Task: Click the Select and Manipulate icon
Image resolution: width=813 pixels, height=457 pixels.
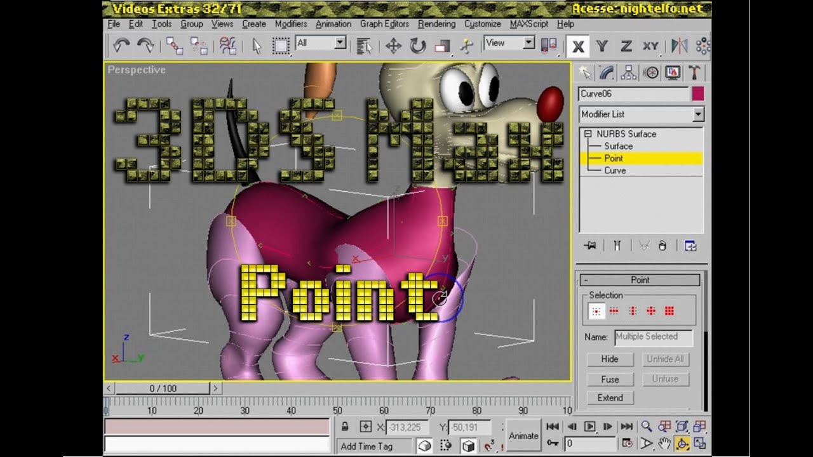Action: (x=466, y=45)
